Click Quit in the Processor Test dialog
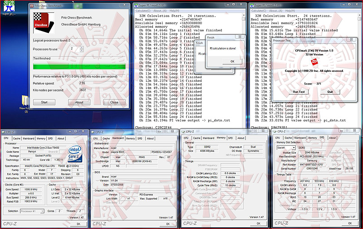 click(330, 91)
